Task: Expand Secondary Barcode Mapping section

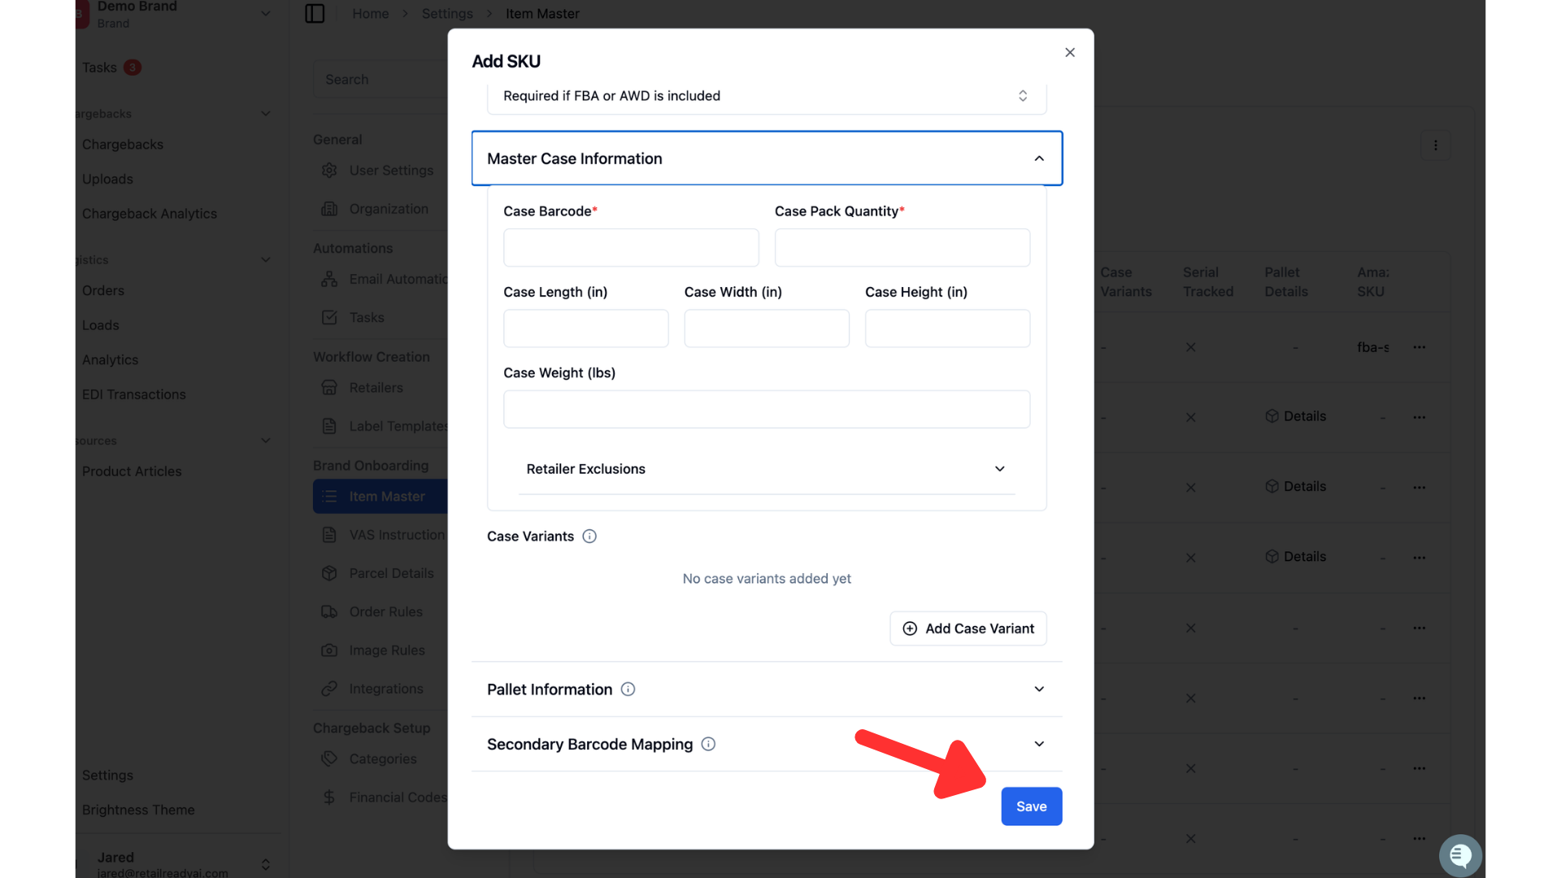Action: (x=767, y=744)
